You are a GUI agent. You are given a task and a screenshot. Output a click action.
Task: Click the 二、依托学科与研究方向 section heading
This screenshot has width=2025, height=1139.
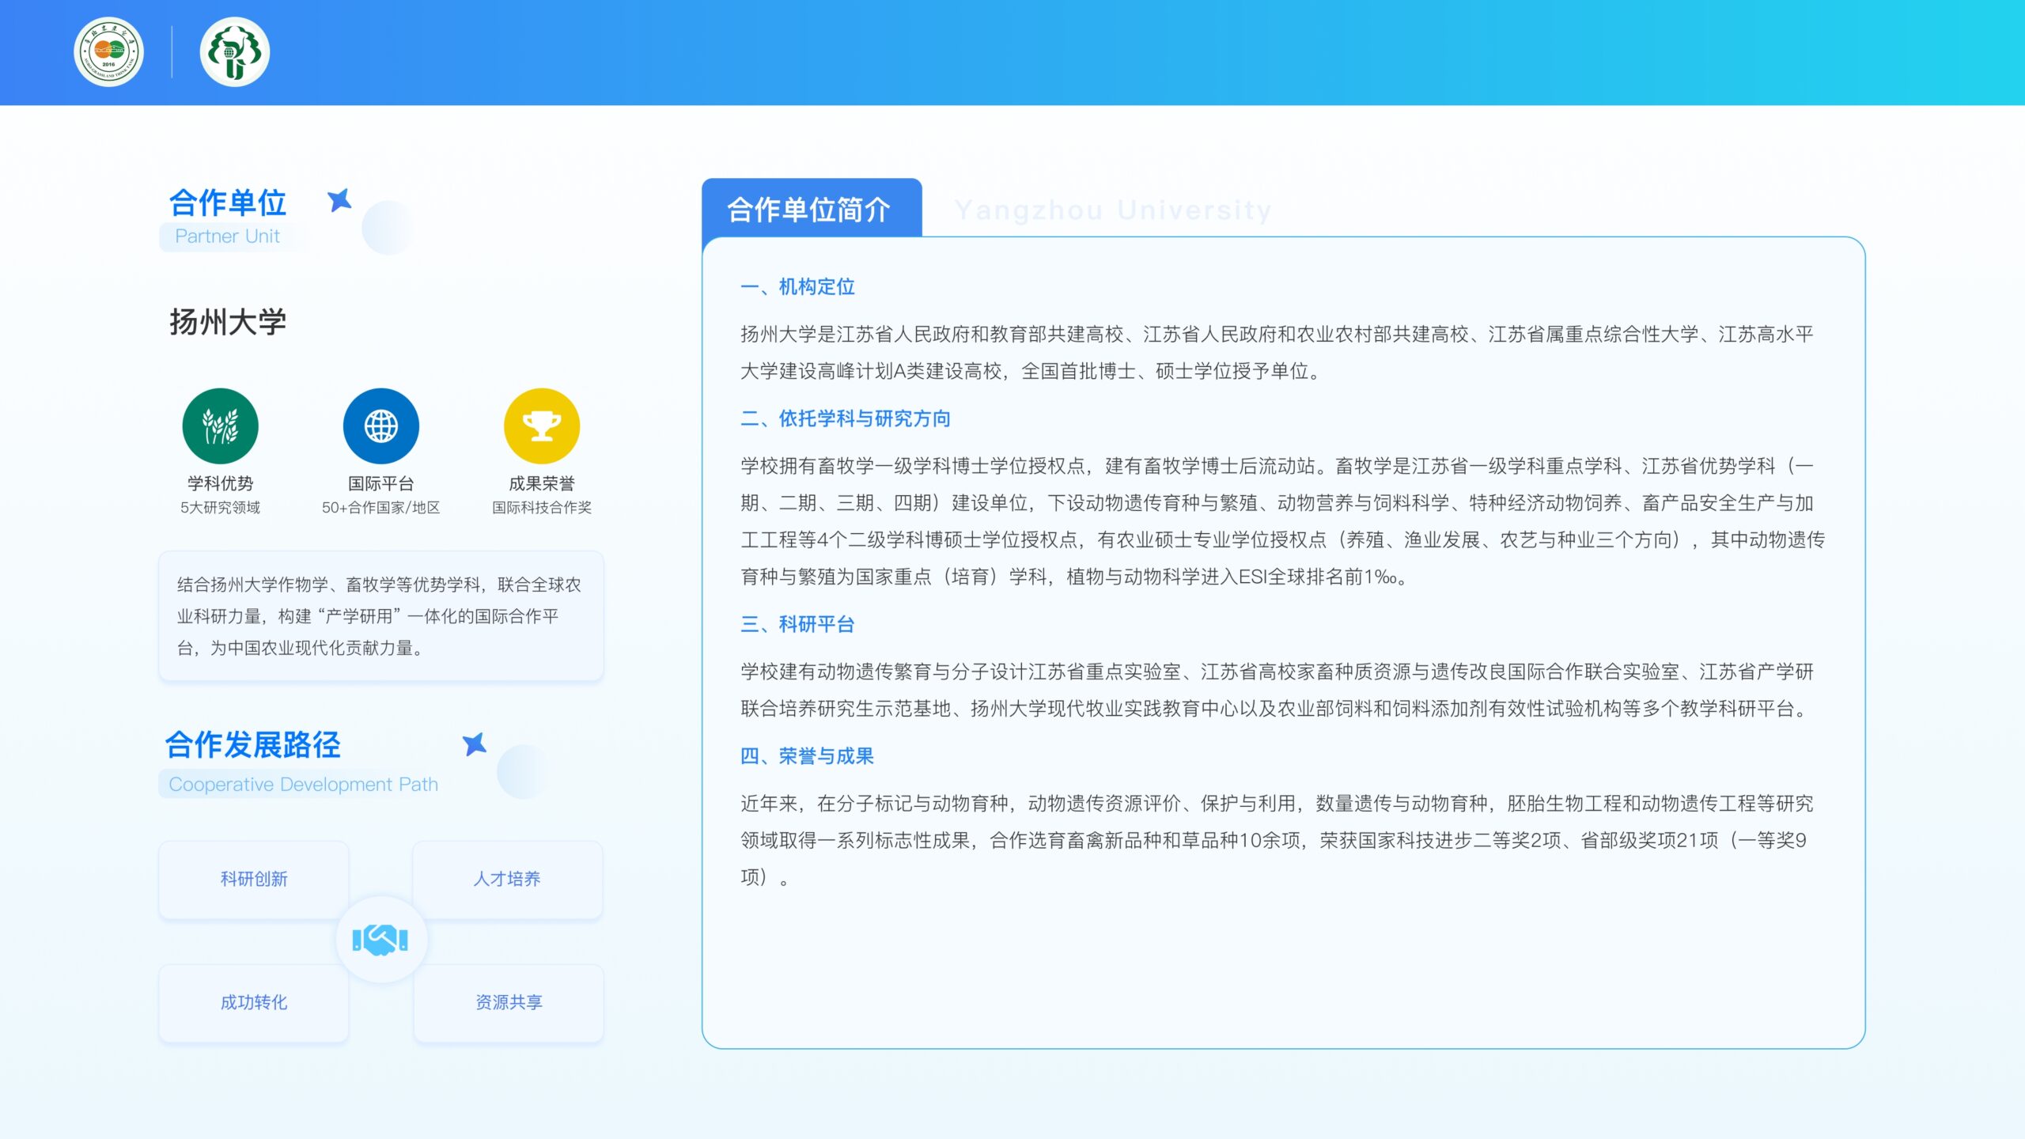coord(846,419)
